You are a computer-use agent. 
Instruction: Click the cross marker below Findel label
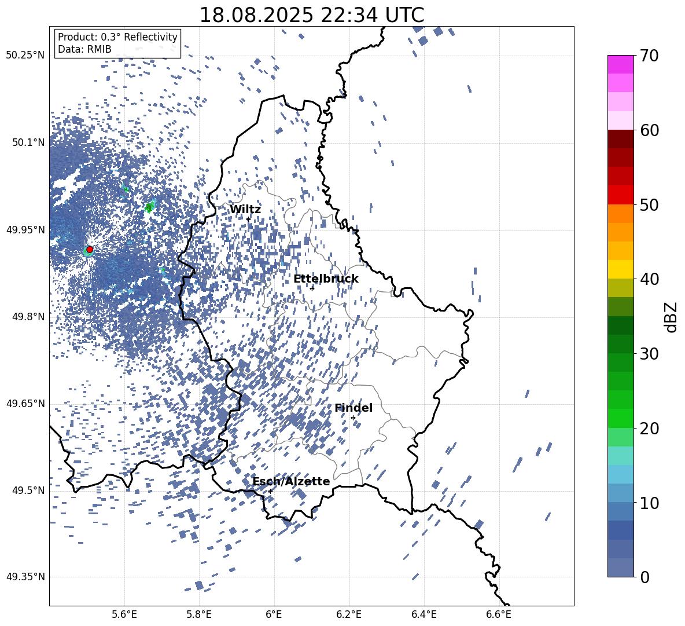coord(353,418)
